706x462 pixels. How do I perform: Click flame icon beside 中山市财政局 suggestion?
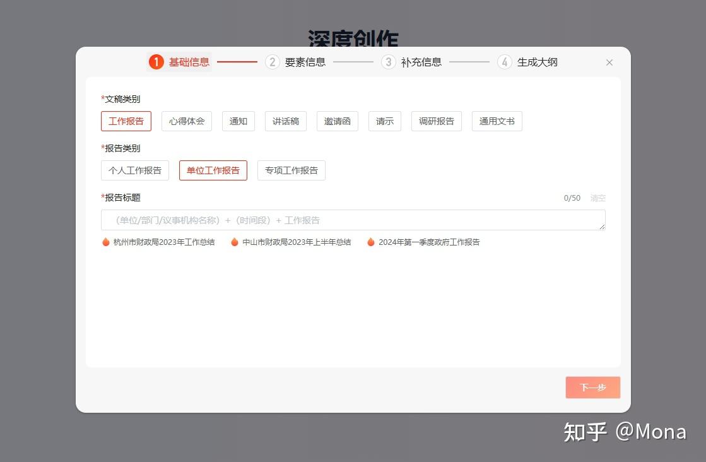click(x=235, y=242)
